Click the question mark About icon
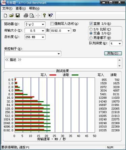The height and width of the screenshot is (150, 126). pyautogui.click(x=44, y=16)
